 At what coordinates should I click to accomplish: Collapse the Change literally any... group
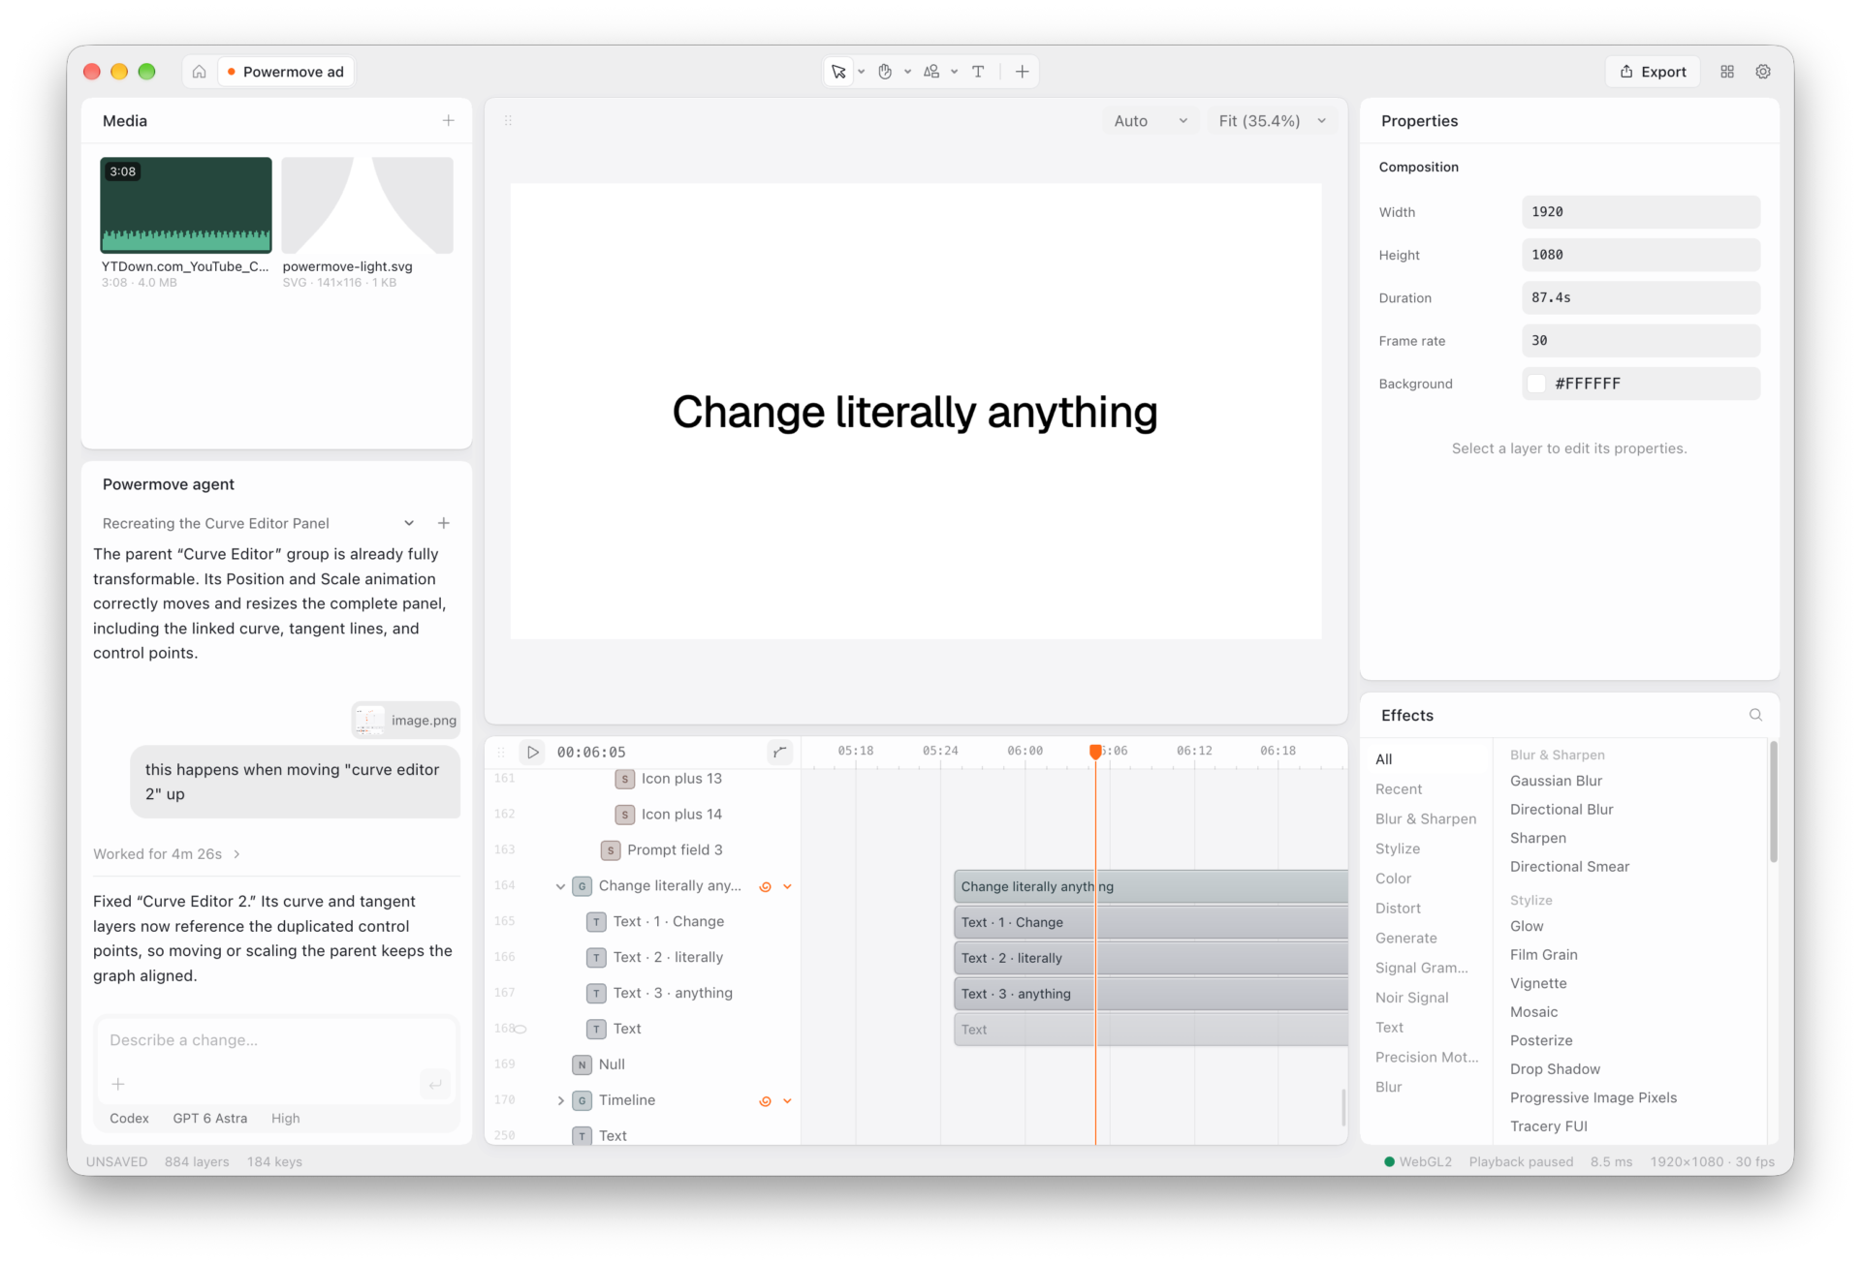click(x=560, y=886)
